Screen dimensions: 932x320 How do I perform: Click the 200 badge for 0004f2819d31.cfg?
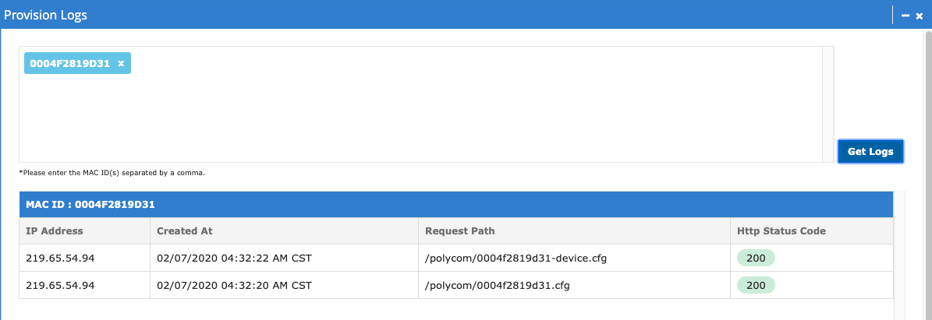(x=756, y=286)
